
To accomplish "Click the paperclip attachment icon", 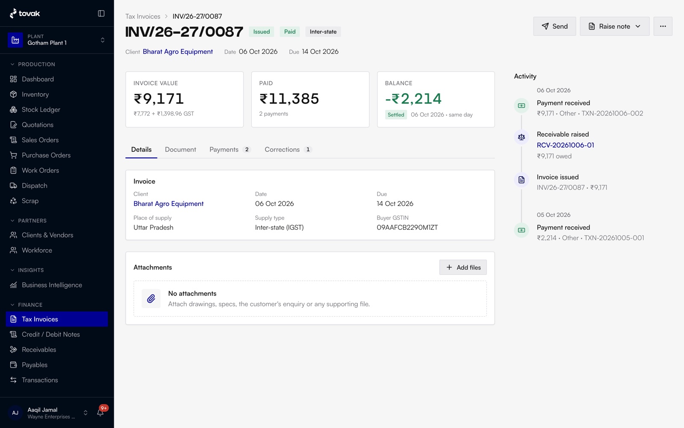I will tap(151, 299).
